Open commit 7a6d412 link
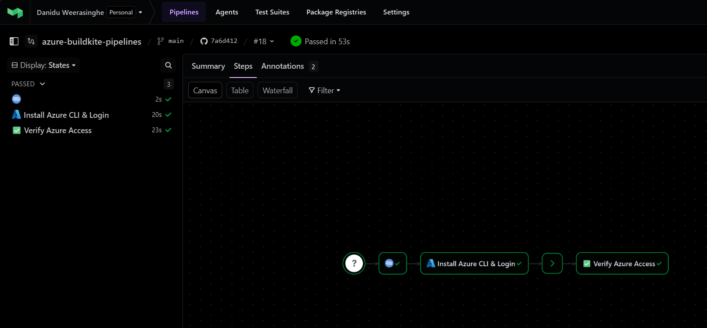 [x=224, y=41]
